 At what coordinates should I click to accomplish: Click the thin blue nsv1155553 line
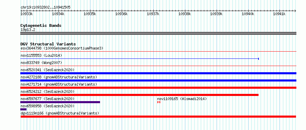pos(140,58)
